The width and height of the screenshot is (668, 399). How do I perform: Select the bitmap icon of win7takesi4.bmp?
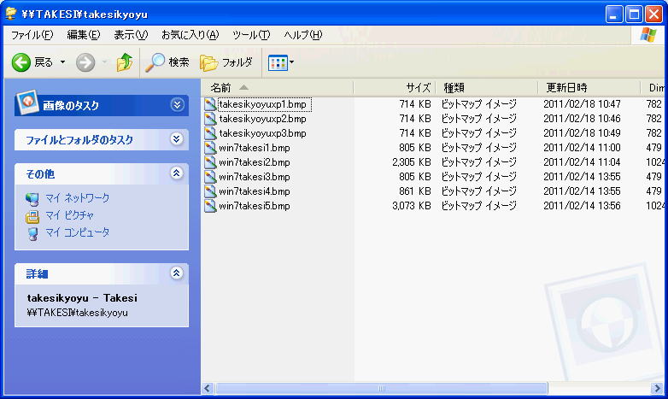coord(210,191)
